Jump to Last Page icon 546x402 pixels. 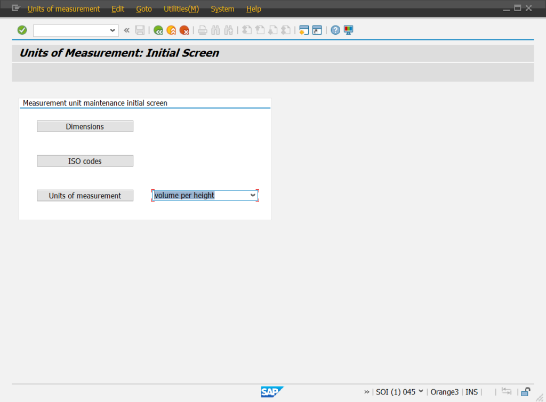click(286, 30)
